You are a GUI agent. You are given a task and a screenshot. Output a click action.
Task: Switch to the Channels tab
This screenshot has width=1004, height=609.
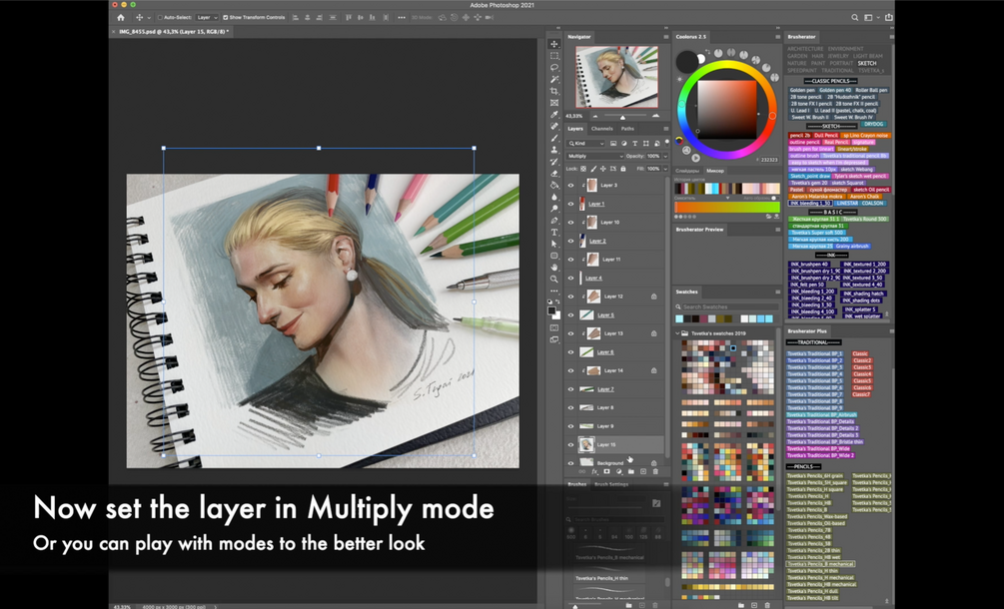tap(601, 129)
